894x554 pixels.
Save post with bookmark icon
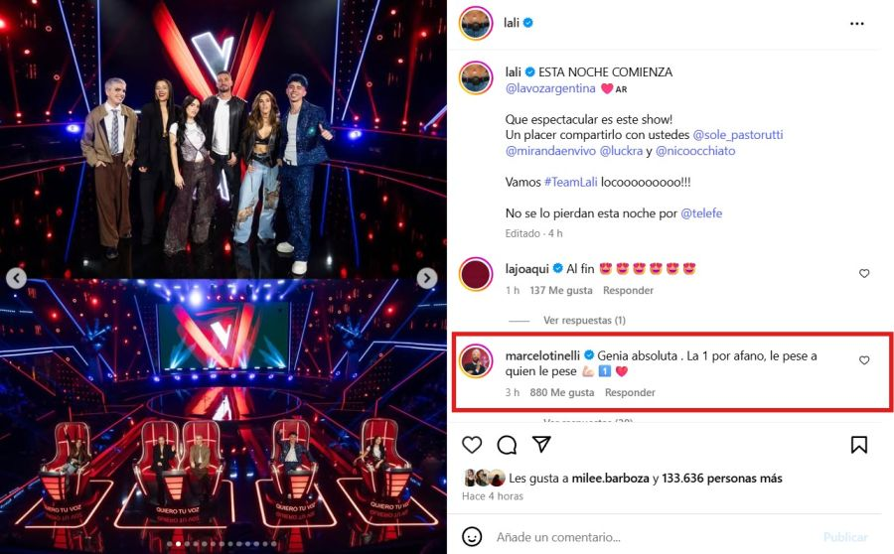[859, 445]
